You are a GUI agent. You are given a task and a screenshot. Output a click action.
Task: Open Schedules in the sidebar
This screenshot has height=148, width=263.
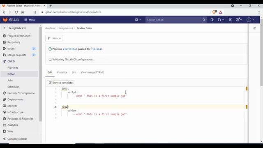point(14,87)
